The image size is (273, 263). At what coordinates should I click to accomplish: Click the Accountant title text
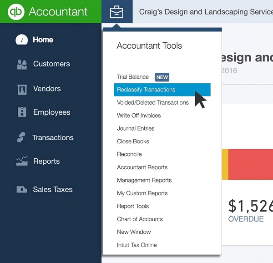pyautogui.click(x=58, y=12)
